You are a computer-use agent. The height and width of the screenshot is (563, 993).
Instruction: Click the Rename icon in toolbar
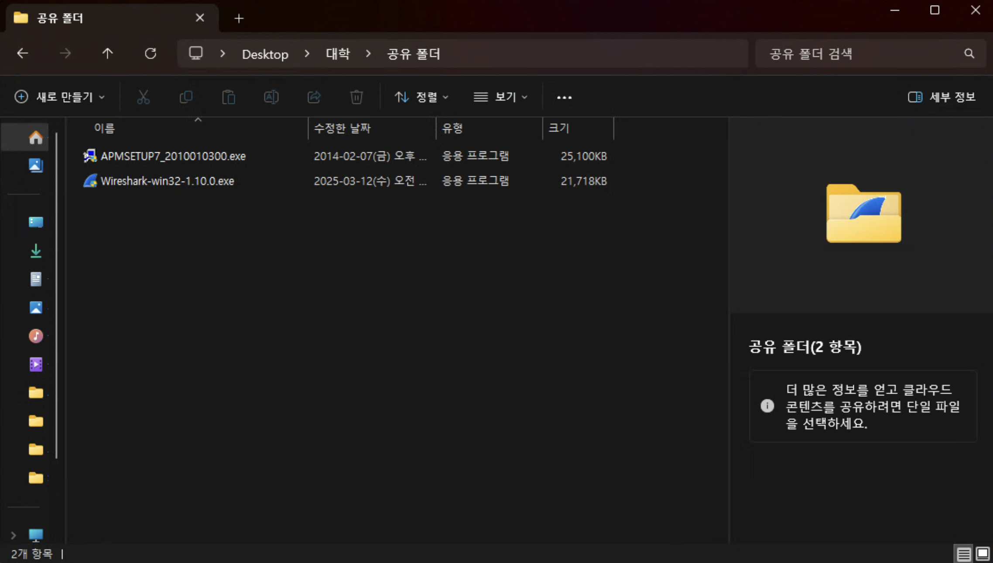pyautogui.click(x=271, y=97)
